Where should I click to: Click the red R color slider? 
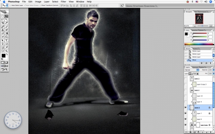pos(200,33)
